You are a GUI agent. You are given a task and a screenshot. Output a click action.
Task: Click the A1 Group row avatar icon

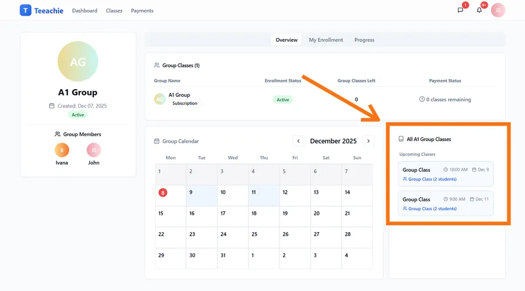click(x=160, y=99)
